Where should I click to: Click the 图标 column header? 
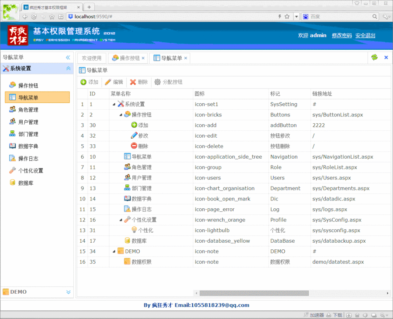click(x=231, y=94)
